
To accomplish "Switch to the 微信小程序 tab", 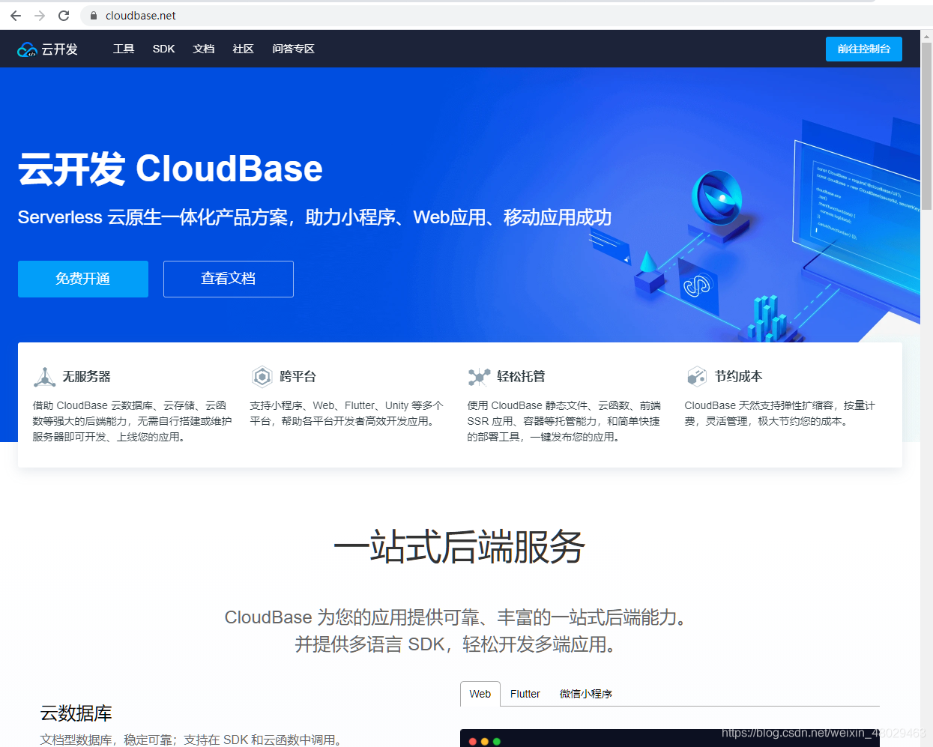I will click(586, 694).
